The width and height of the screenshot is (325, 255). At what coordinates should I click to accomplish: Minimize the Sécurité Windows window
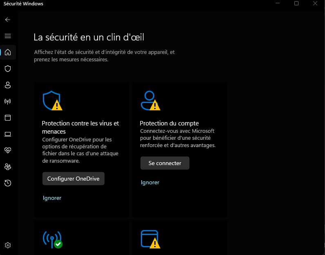pos(278,3)
